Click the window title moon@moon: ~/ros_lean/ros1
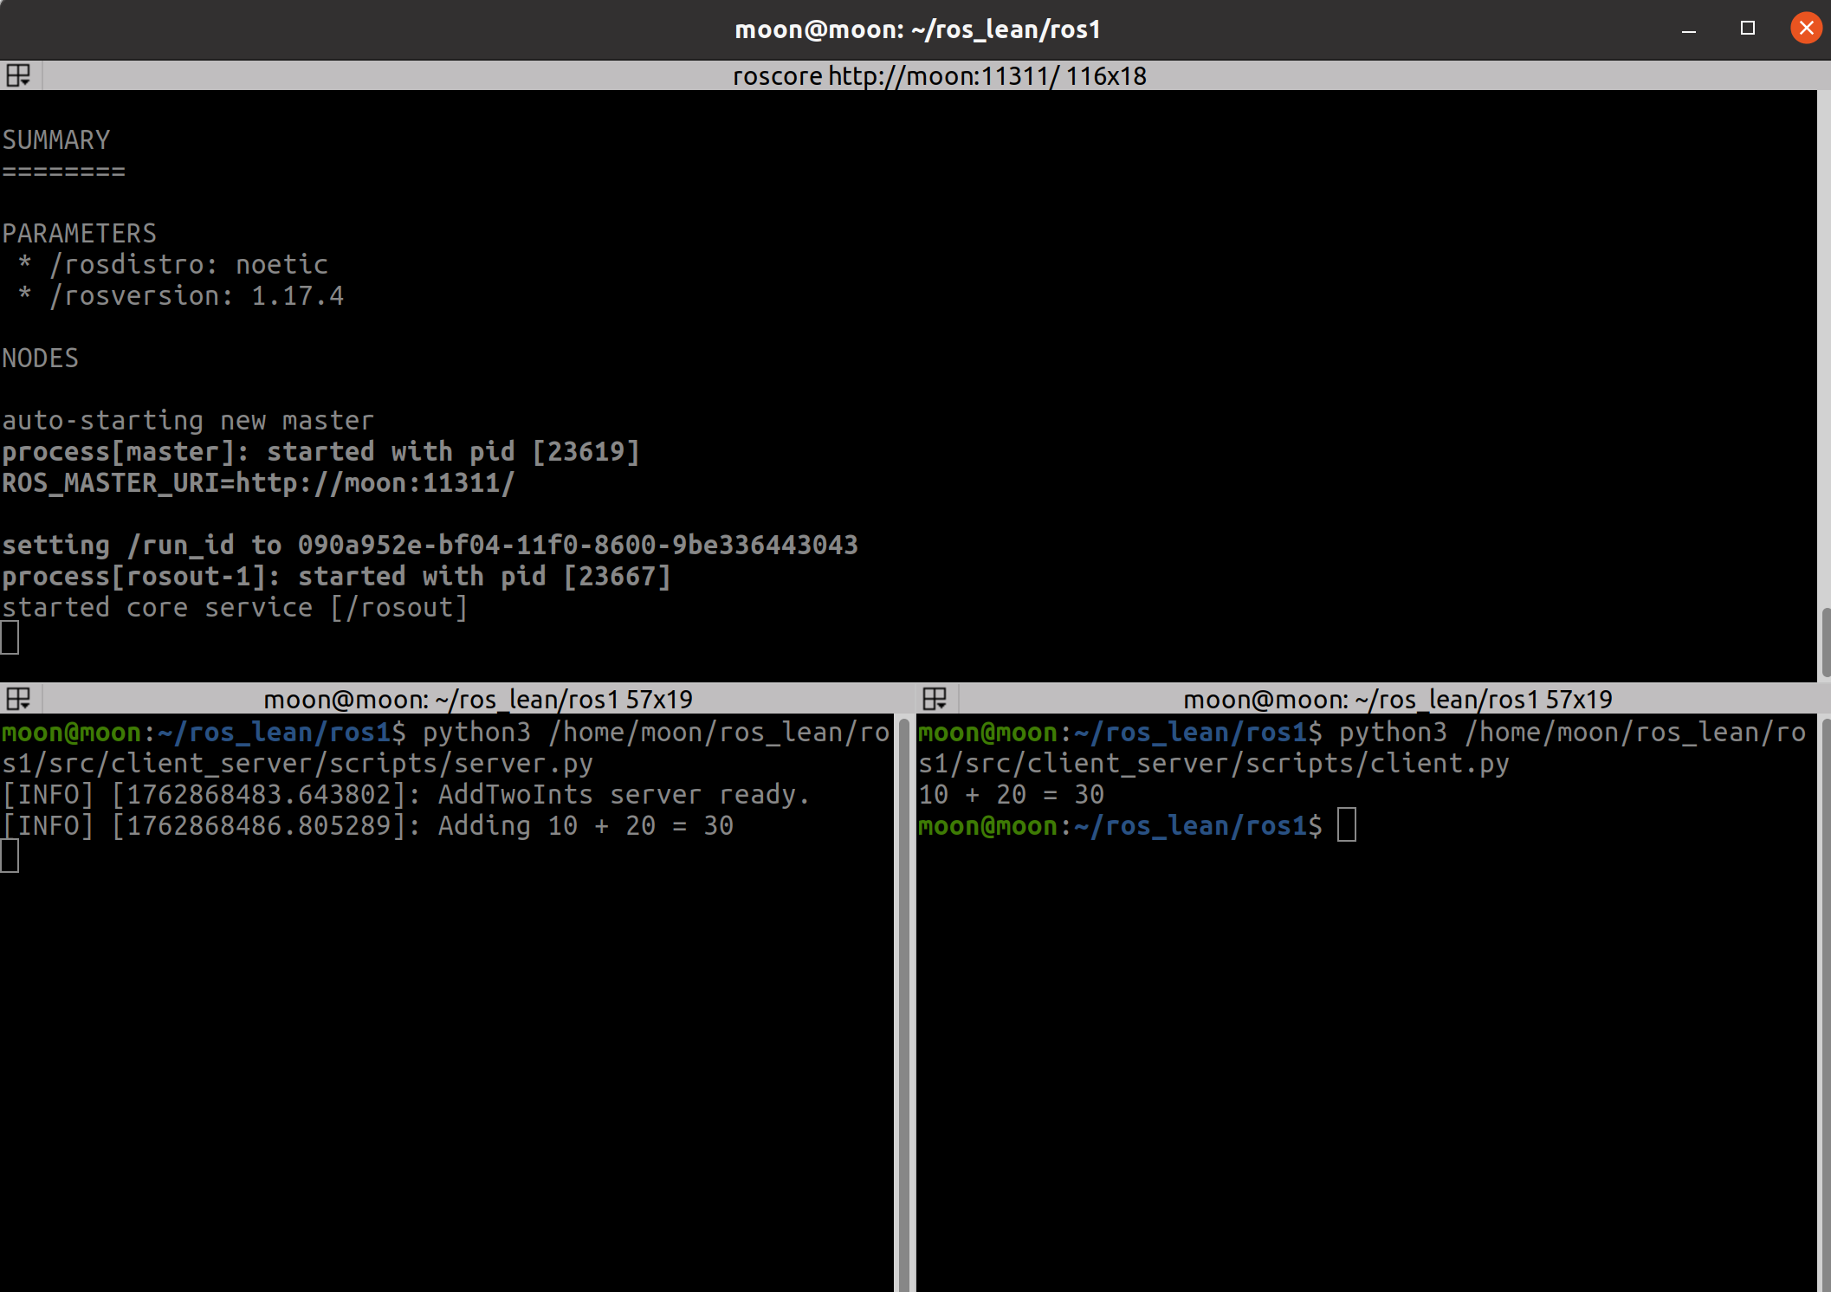This screenshot has width=1831, height=1292. tap(916, 29)
